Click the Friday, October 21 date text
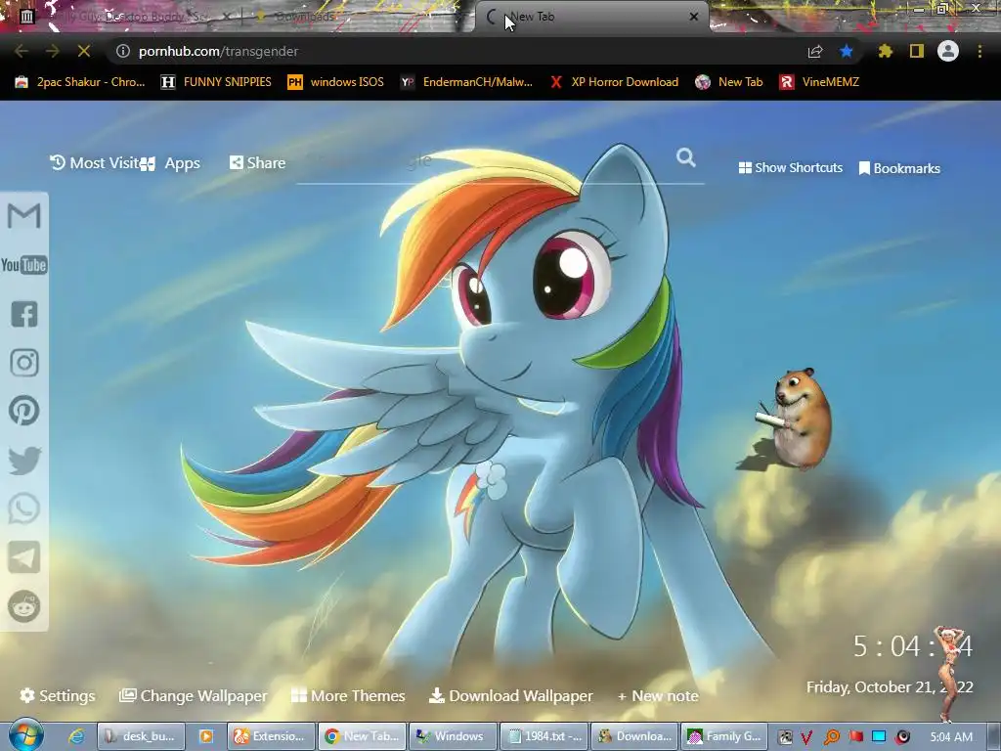 pyautogui.click(x=890, y=687)
